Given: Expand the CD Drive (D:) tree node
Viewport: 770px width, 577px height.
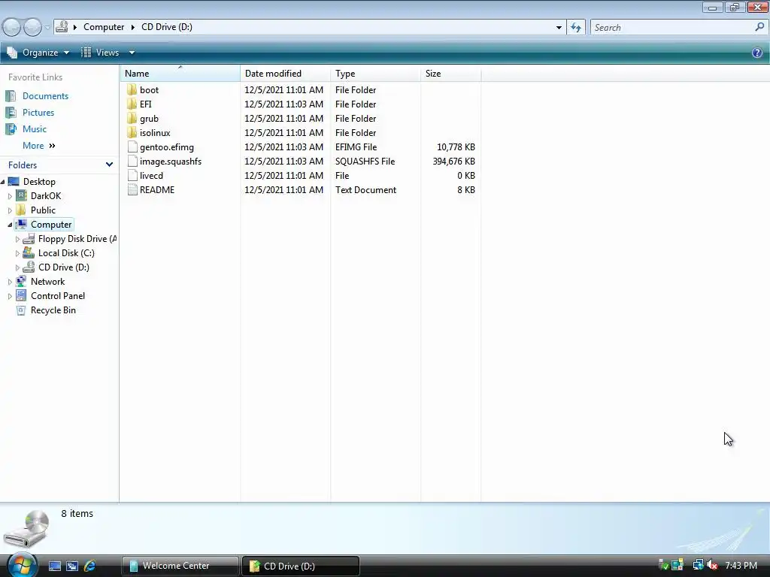Looking at the screenshot, I should click(x=18, y=267).
